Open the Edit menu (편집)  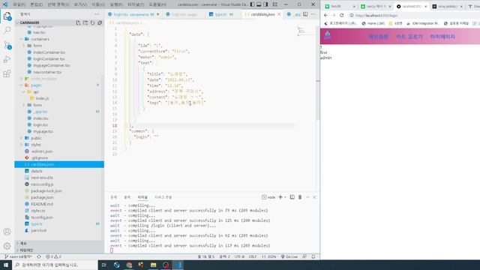(x=37, y=4)
